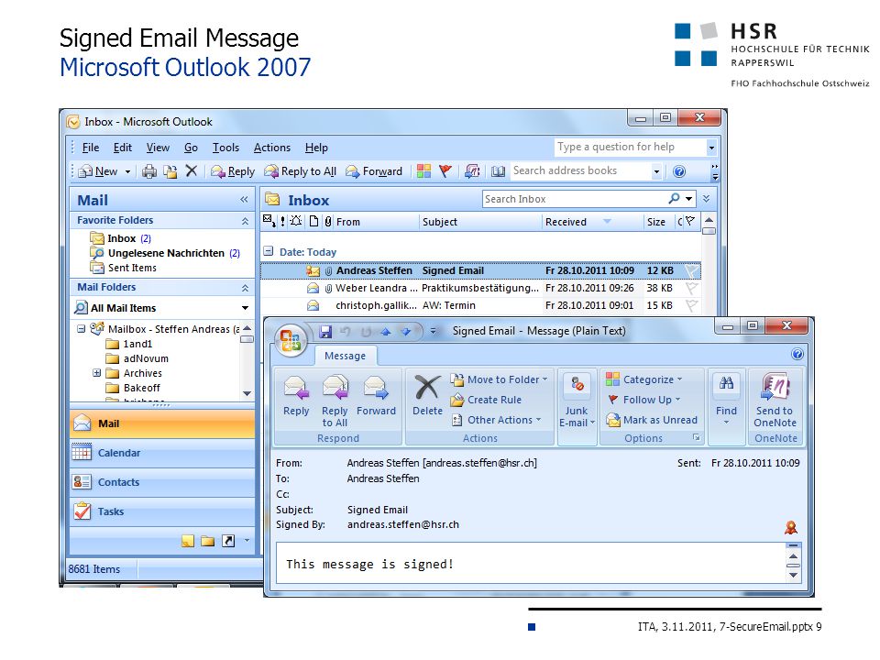Click the New mail button in toolbar
Screen dimensions: 880x660
pyautogui.click(x=98, y=171)
